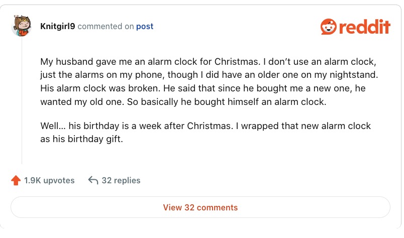Screen dimensions: 404x238
Task: Click the orange "reddit" wordmark
Action: 365,27
